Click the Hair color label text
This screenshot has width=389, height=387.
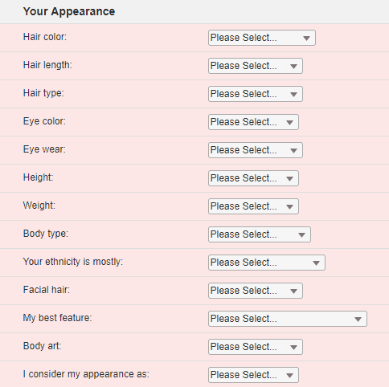[x=45, y=37]
